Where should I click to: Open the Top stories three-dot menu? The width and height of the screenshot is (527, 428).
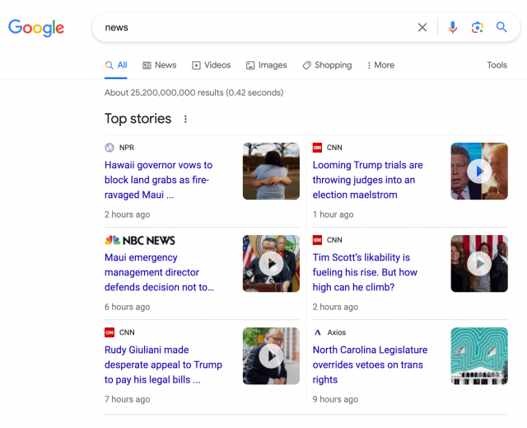point(185,119)
